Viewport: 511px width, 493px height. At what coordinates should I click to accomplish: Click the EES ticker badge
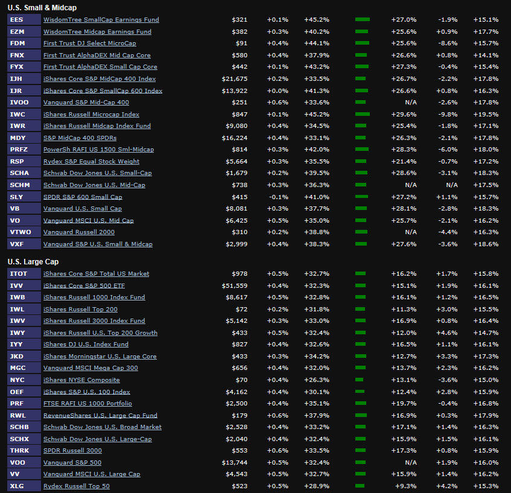[24, 19]
